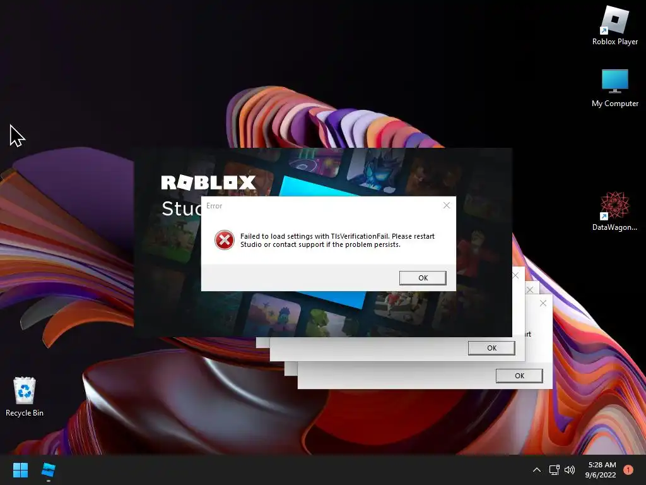Image resolution: width=646 pixels, height=485 pixels.
Task: Open the notification badge in the taskbar
Action: click(x=628, y=470)
